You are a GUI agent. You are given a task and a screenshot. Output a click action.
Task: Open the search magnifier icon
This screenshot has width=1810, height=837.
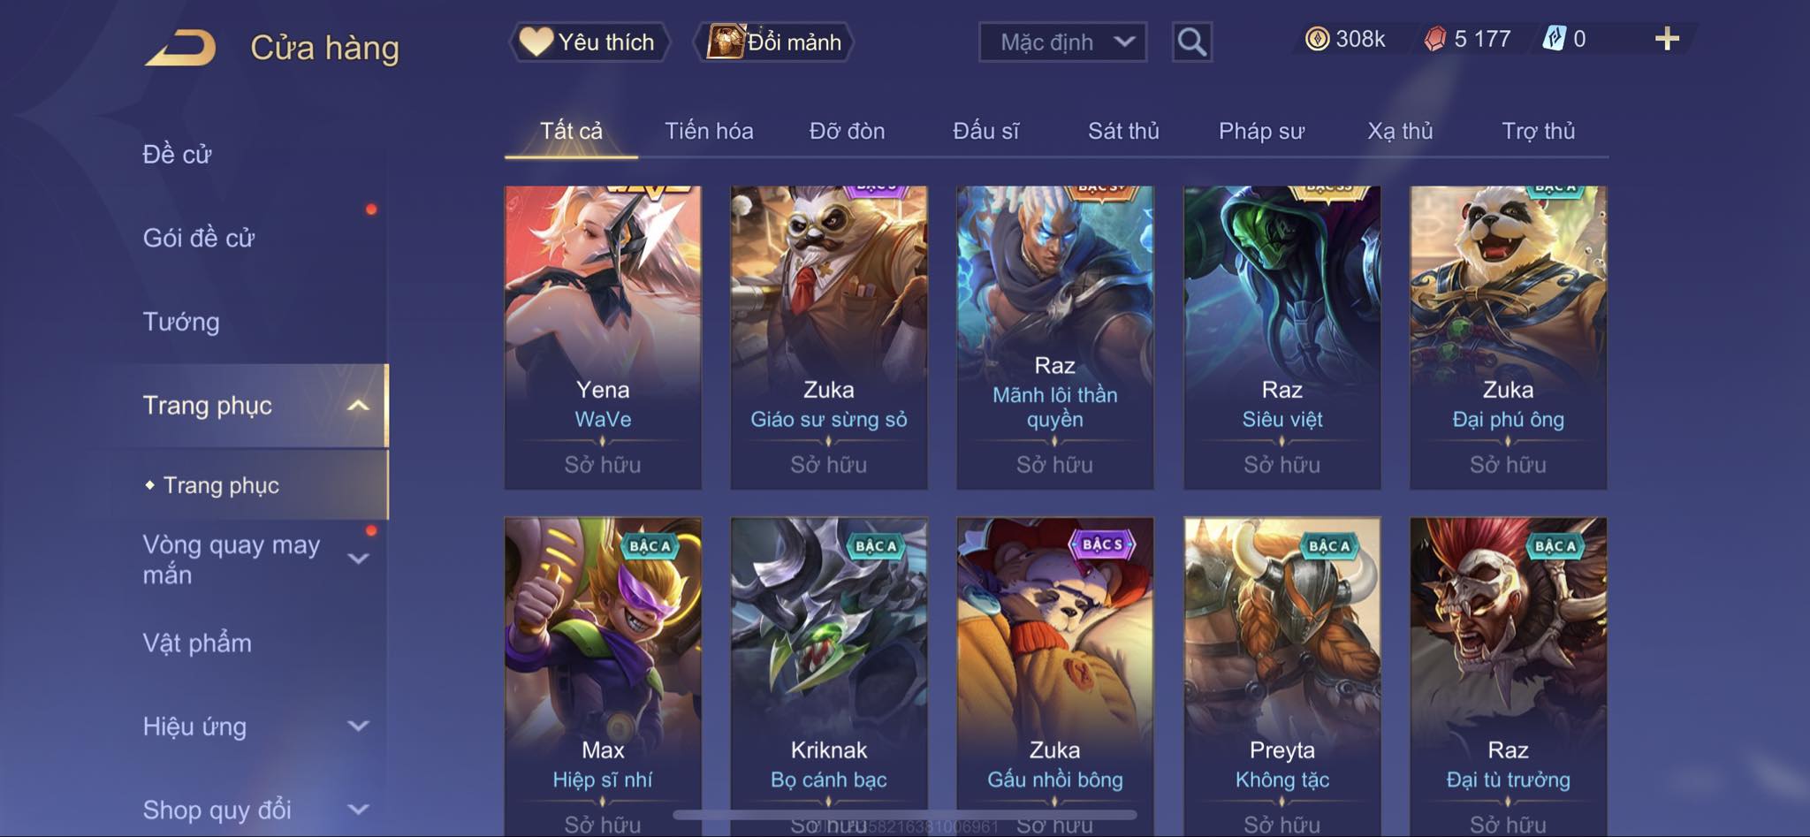click(x=1191, y=42)
